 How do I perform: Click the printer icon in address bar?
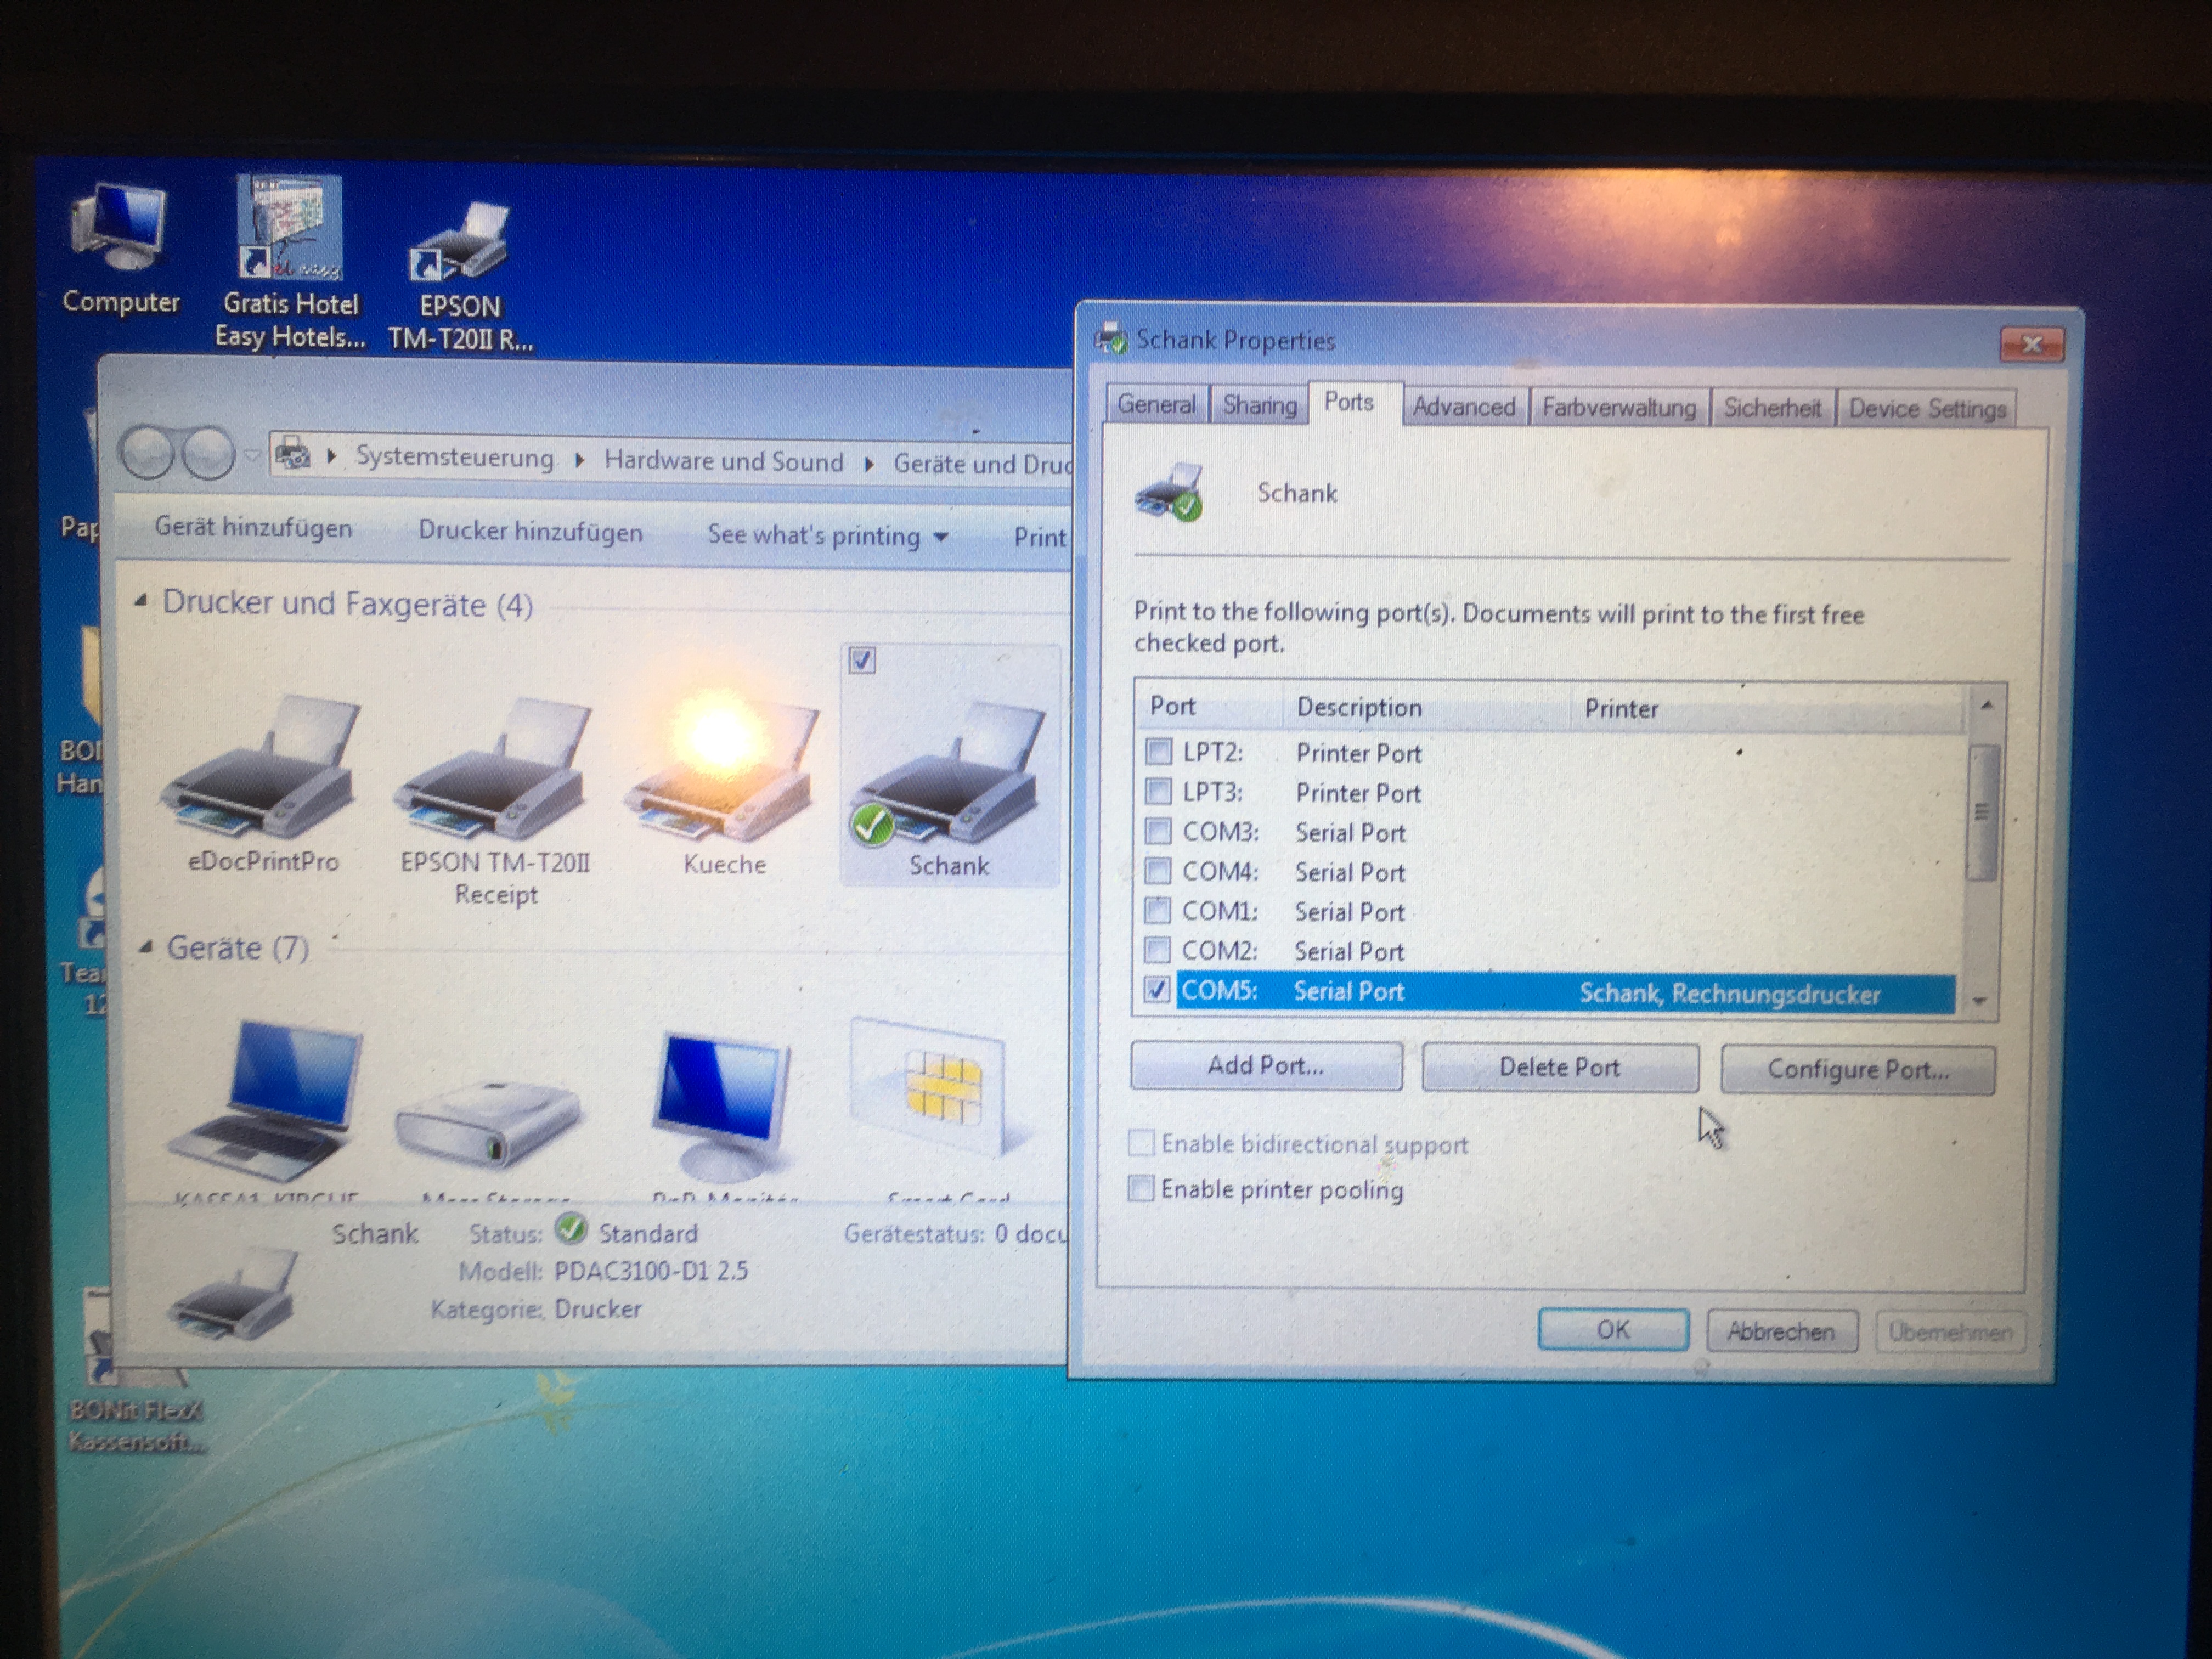(292, 455)
